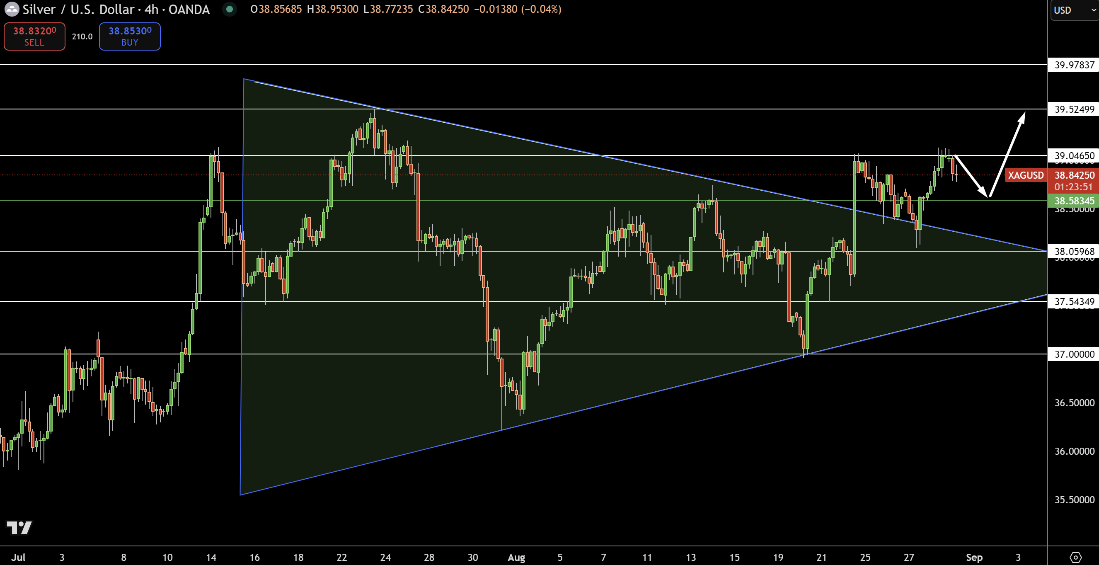Click the TradingView logo
Image resolution: width=1099 pixels, height=565 pixels.
coord(19,527)
